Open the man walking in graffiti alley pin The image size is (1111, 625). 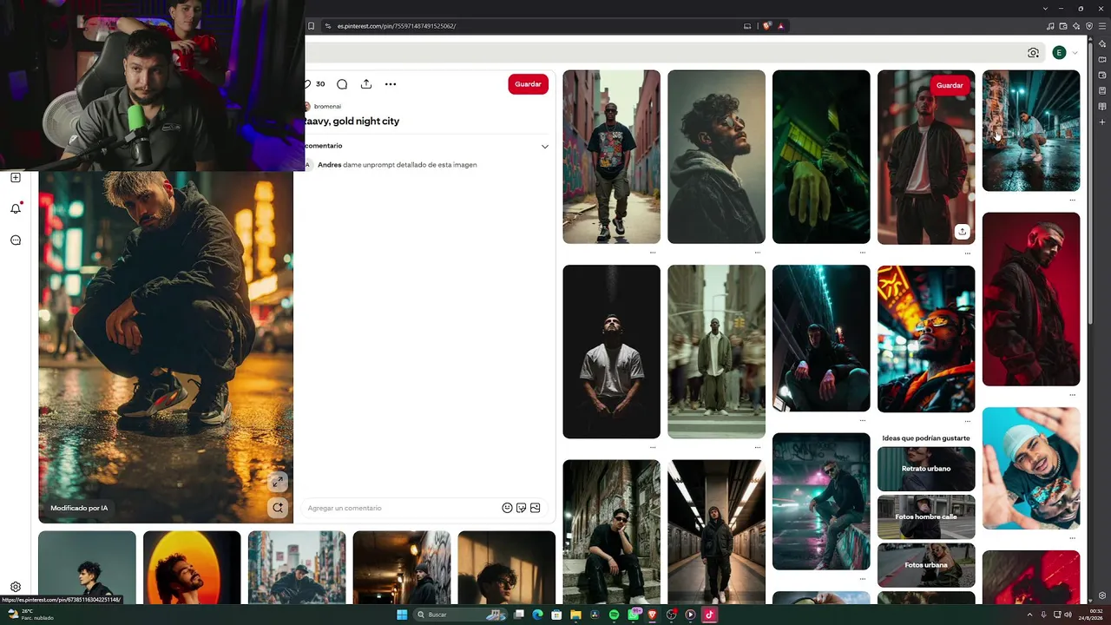point(611,157)
